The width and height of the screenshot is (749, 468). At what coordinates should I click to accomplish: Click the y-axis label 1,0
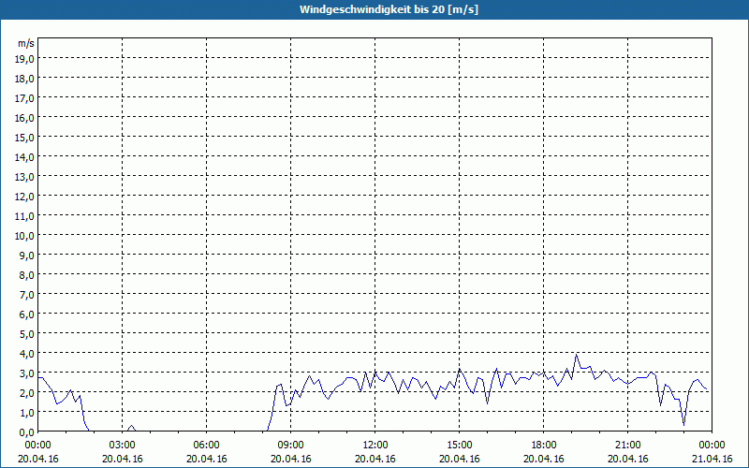pyautogui.click(x=27, y=412)
